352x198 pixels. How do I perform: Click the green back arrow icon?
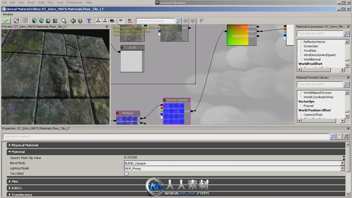coord(73,21)
